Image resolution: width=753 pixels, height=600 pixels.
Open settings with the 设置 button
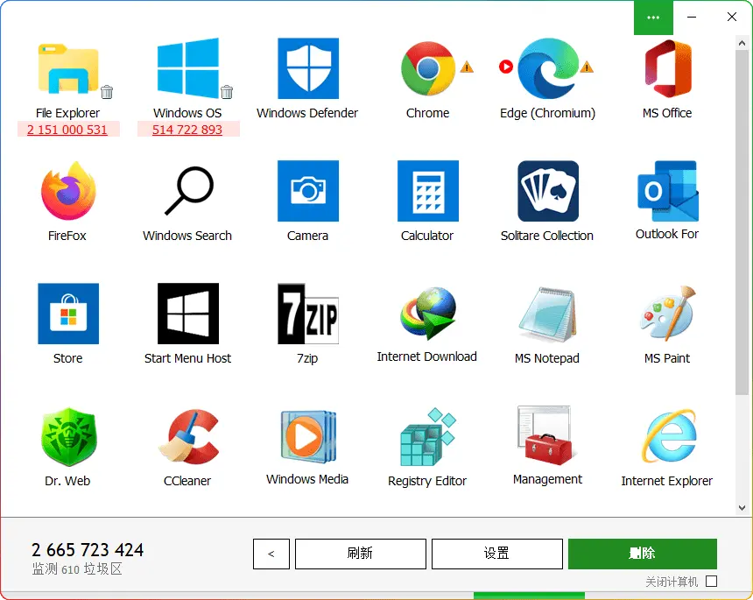(496, 554)
